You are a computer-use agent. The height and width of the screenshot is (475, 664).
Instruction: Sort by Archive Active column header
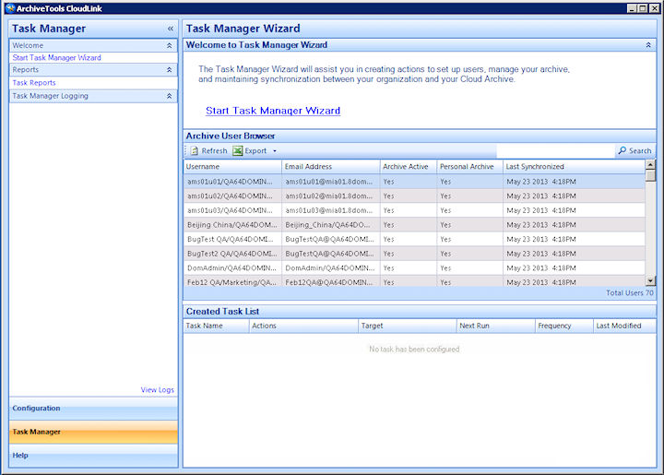click(x=409, y=167)
